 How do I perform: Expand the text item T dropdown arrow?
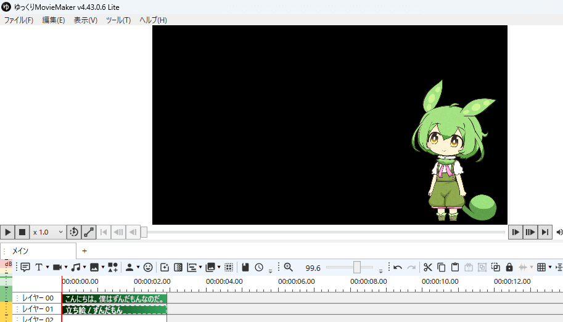click(47, 268)
